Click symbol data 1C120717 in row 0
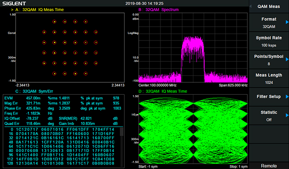 (x=27, y=129)
